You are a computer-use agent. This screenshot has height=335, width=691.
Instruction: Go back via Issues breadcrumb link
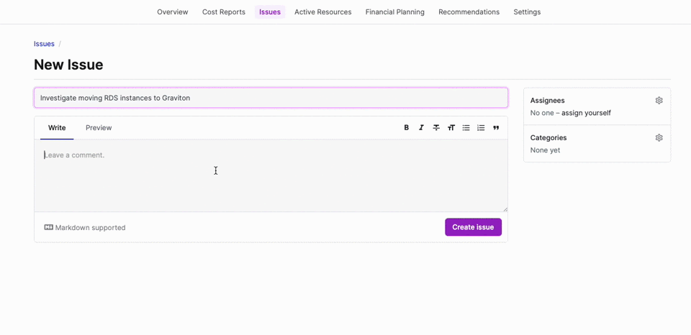[x=44, y=44]
